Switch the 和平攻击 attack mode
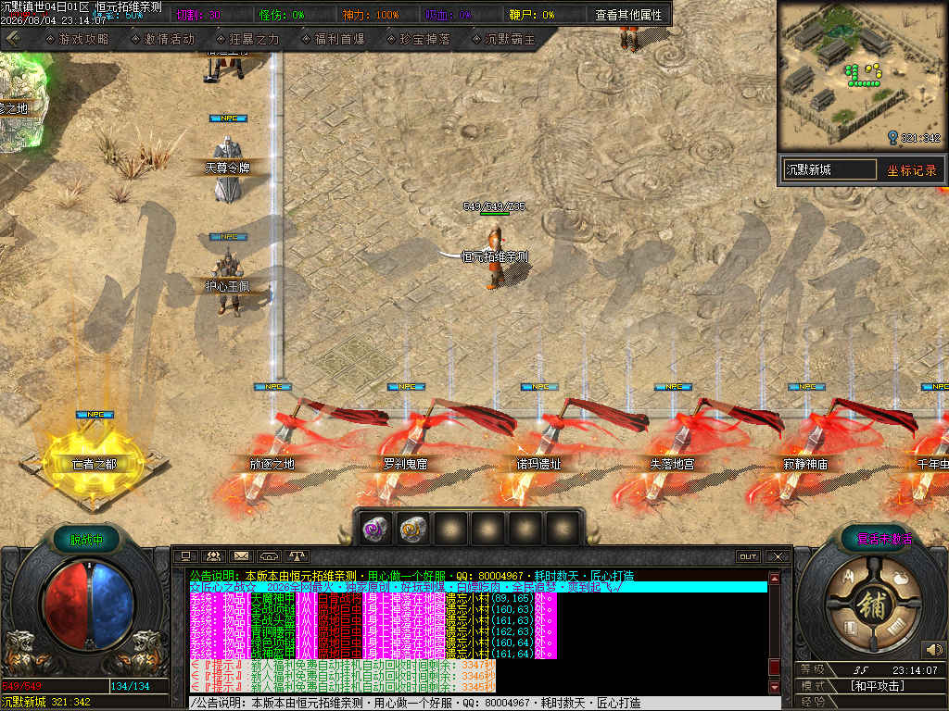This screenshot has width=949, height=711. (x=878, y=686)
